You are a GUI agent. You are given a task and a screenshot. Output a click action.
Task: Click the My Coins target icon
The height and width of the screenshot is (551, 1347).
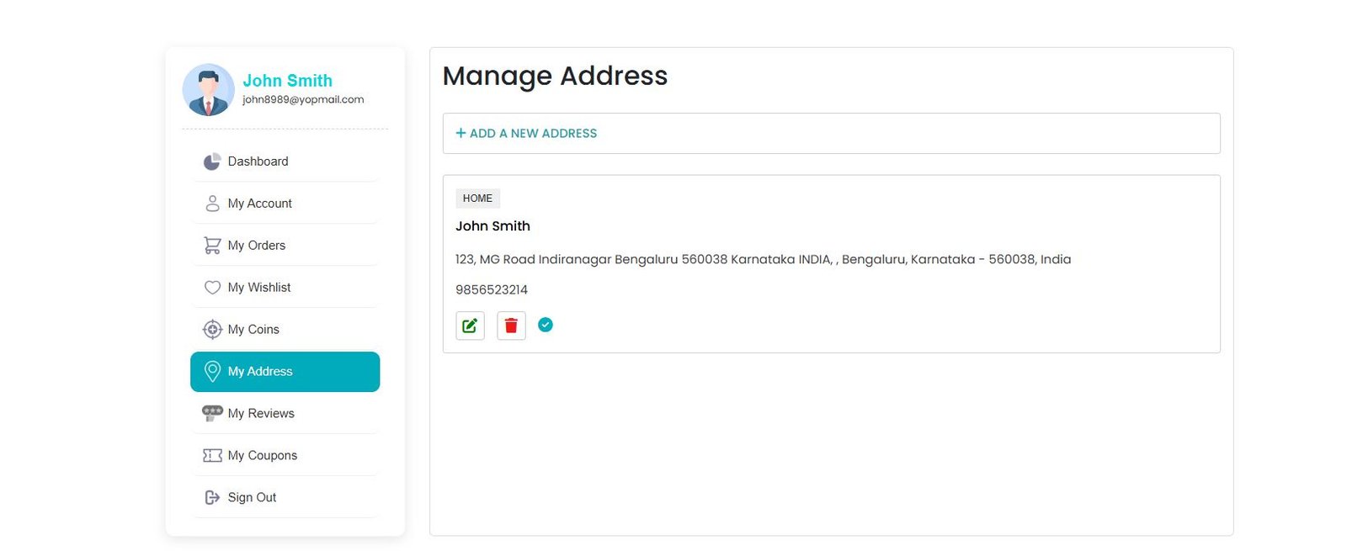click(212, 330)
